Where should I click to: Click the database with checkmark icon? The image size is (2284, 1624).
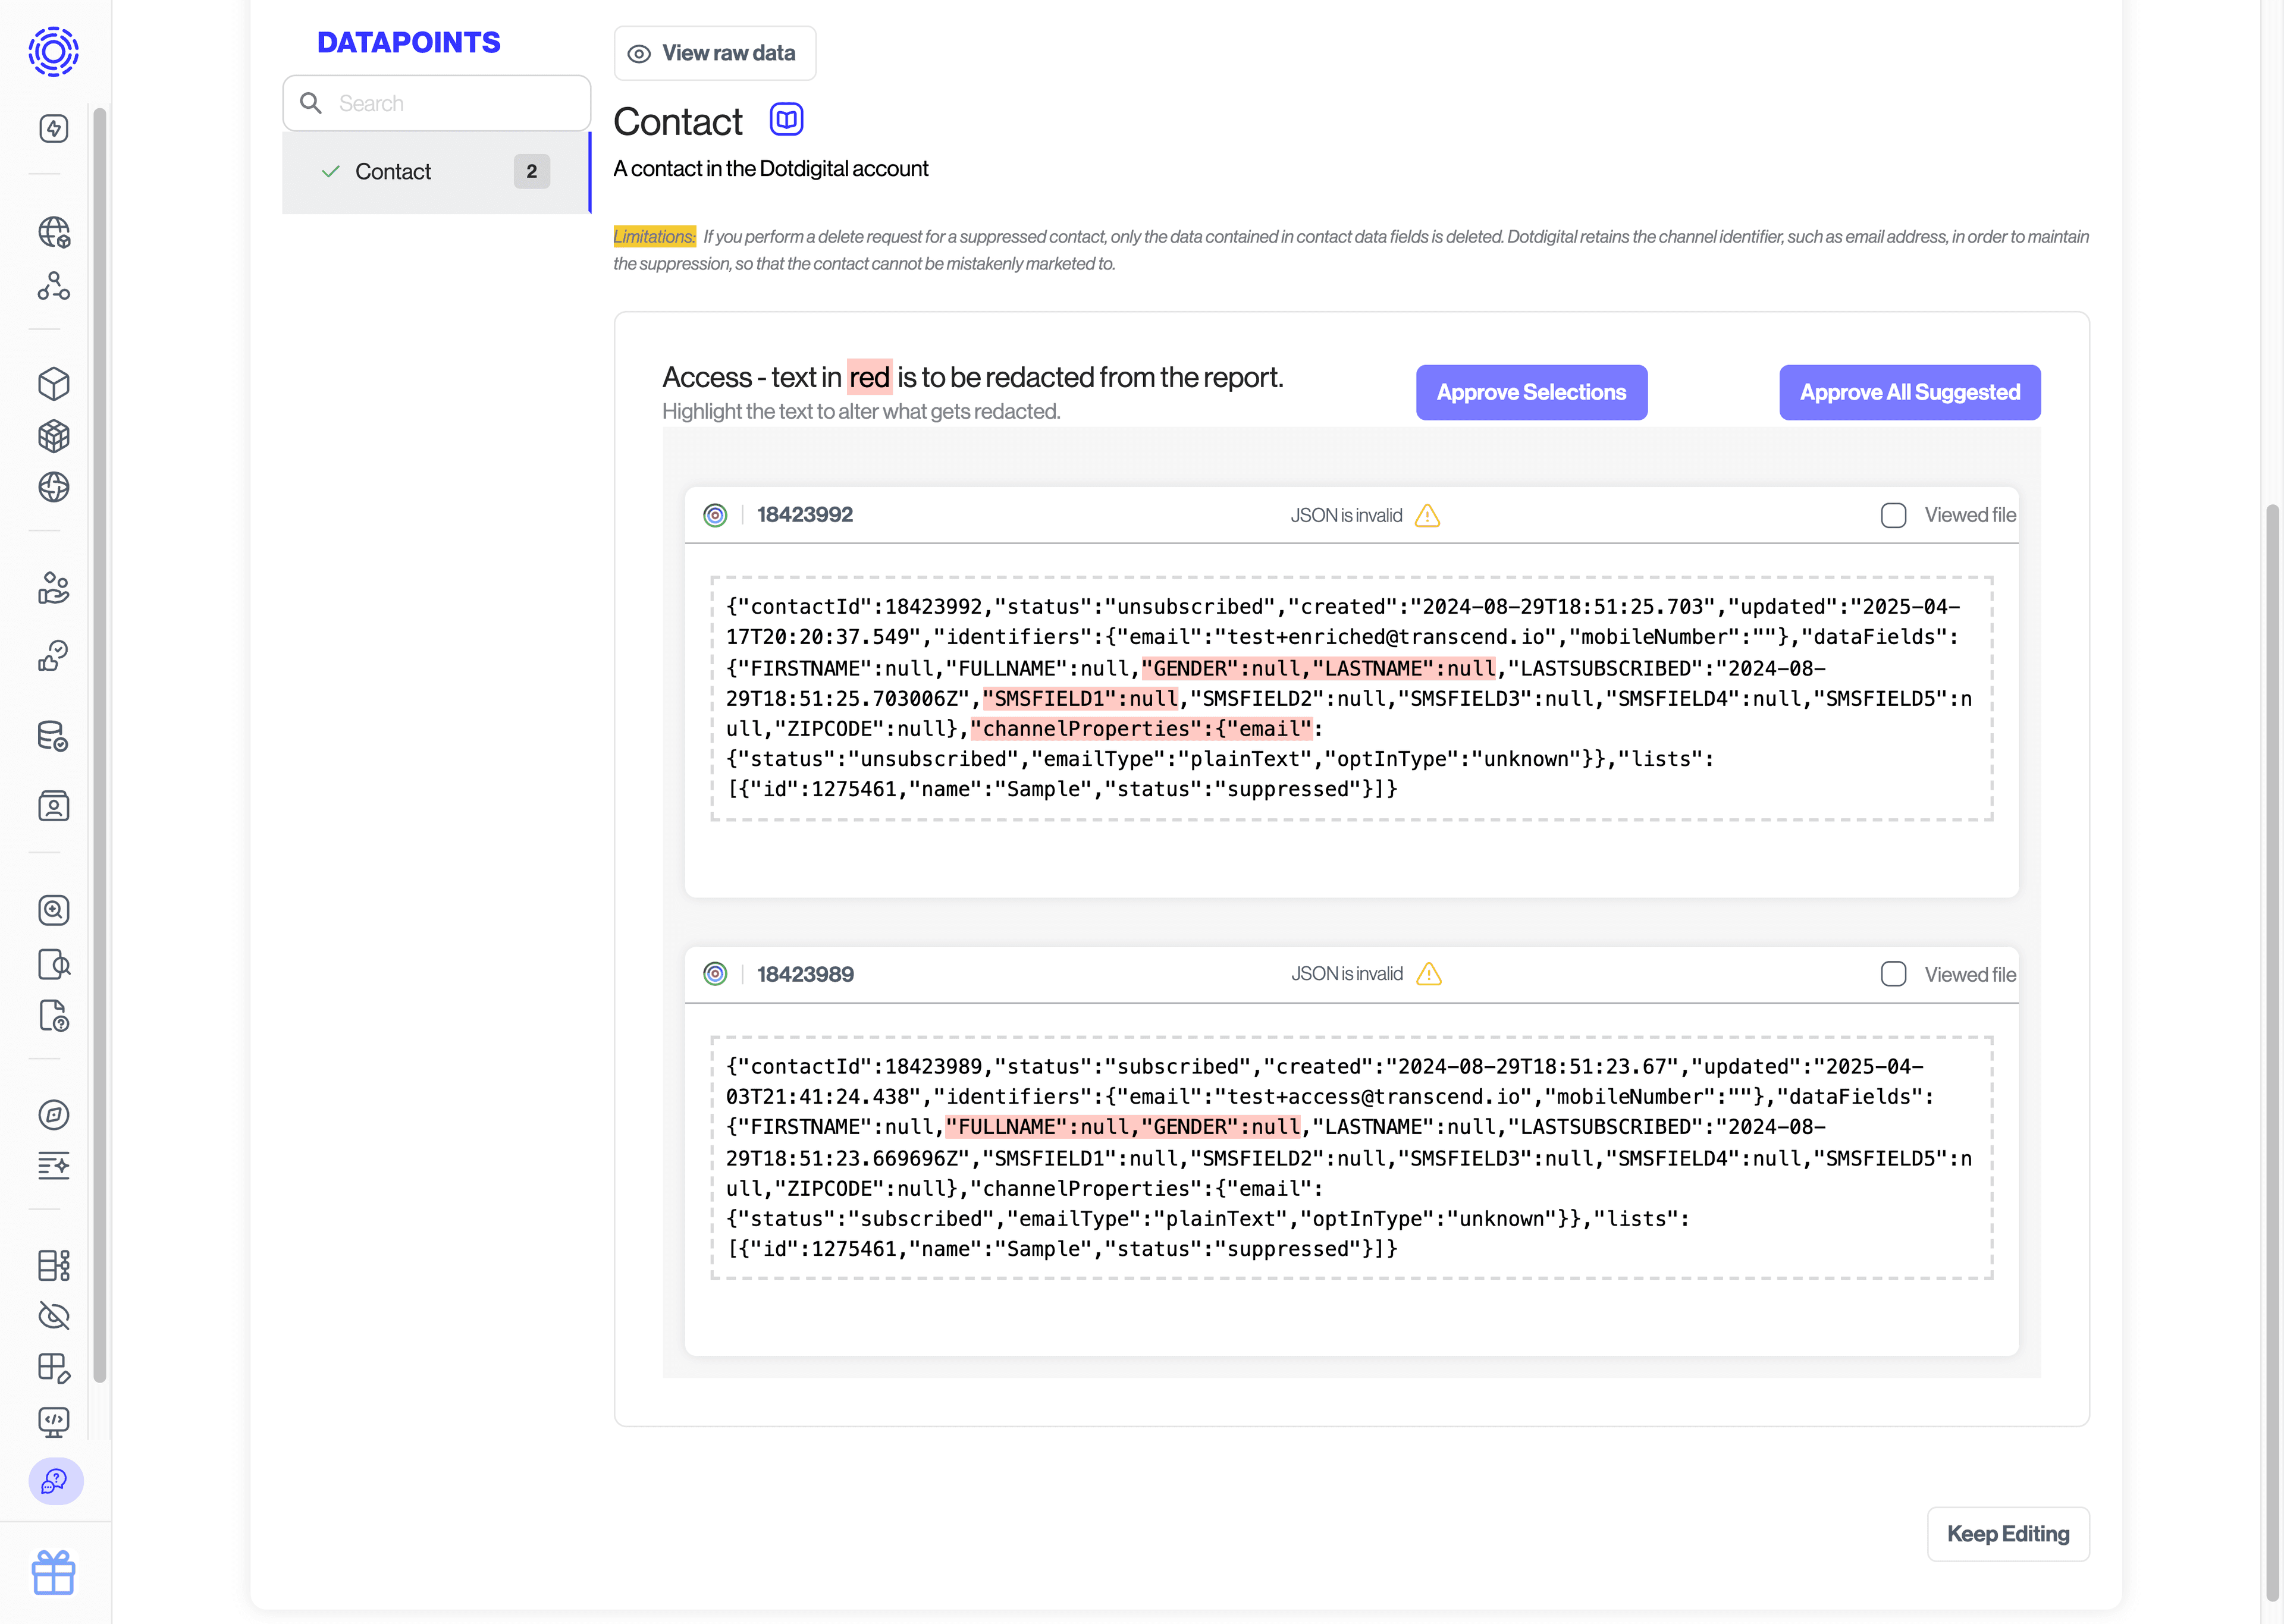(x=54, y=737)
